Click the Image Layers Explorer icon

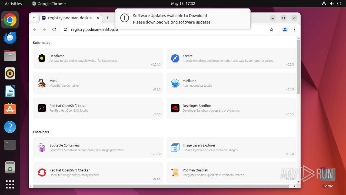pos(175,148)
